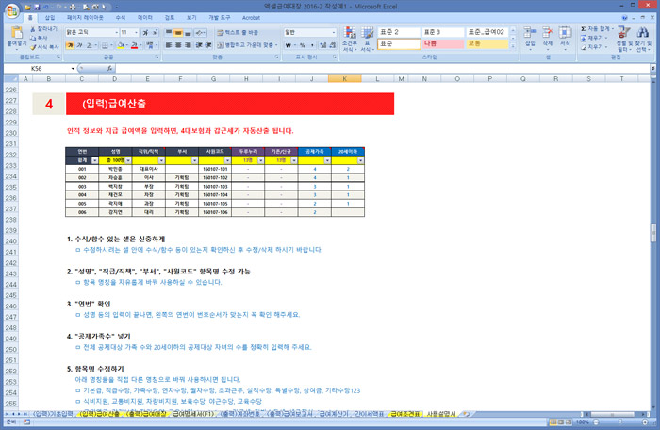
Task: Switch to the Page Layout (페이지 레이아웃) tab
Action: pyautogui.click(x=85, y=18)
